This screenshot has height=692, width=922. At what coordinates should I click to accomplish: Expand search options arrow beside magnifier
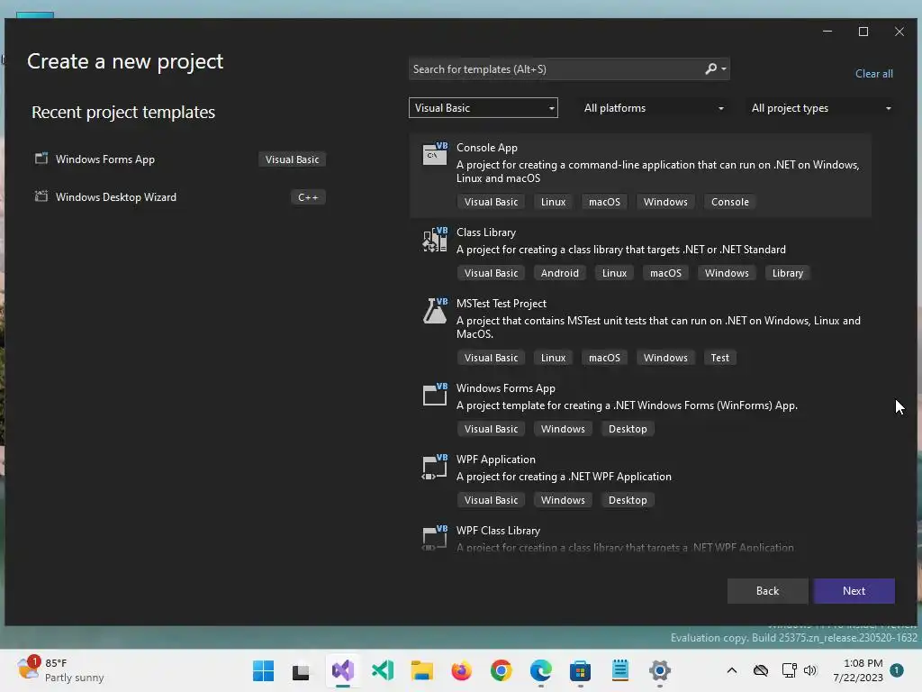[x=724, y=68]
